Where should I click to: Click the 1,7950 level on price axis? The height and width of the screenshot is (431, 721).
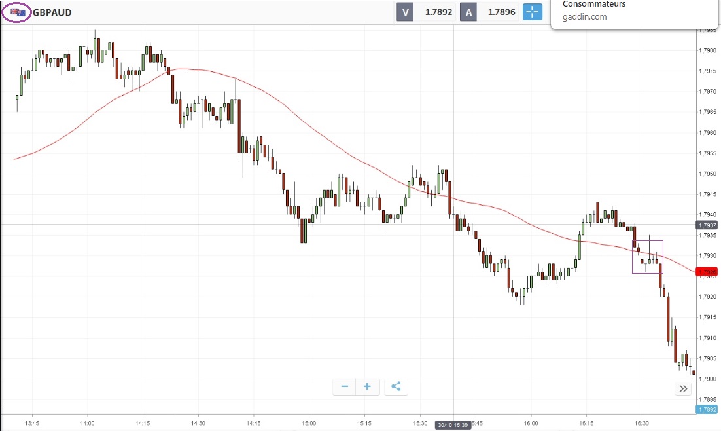click(x=707, y=174)
